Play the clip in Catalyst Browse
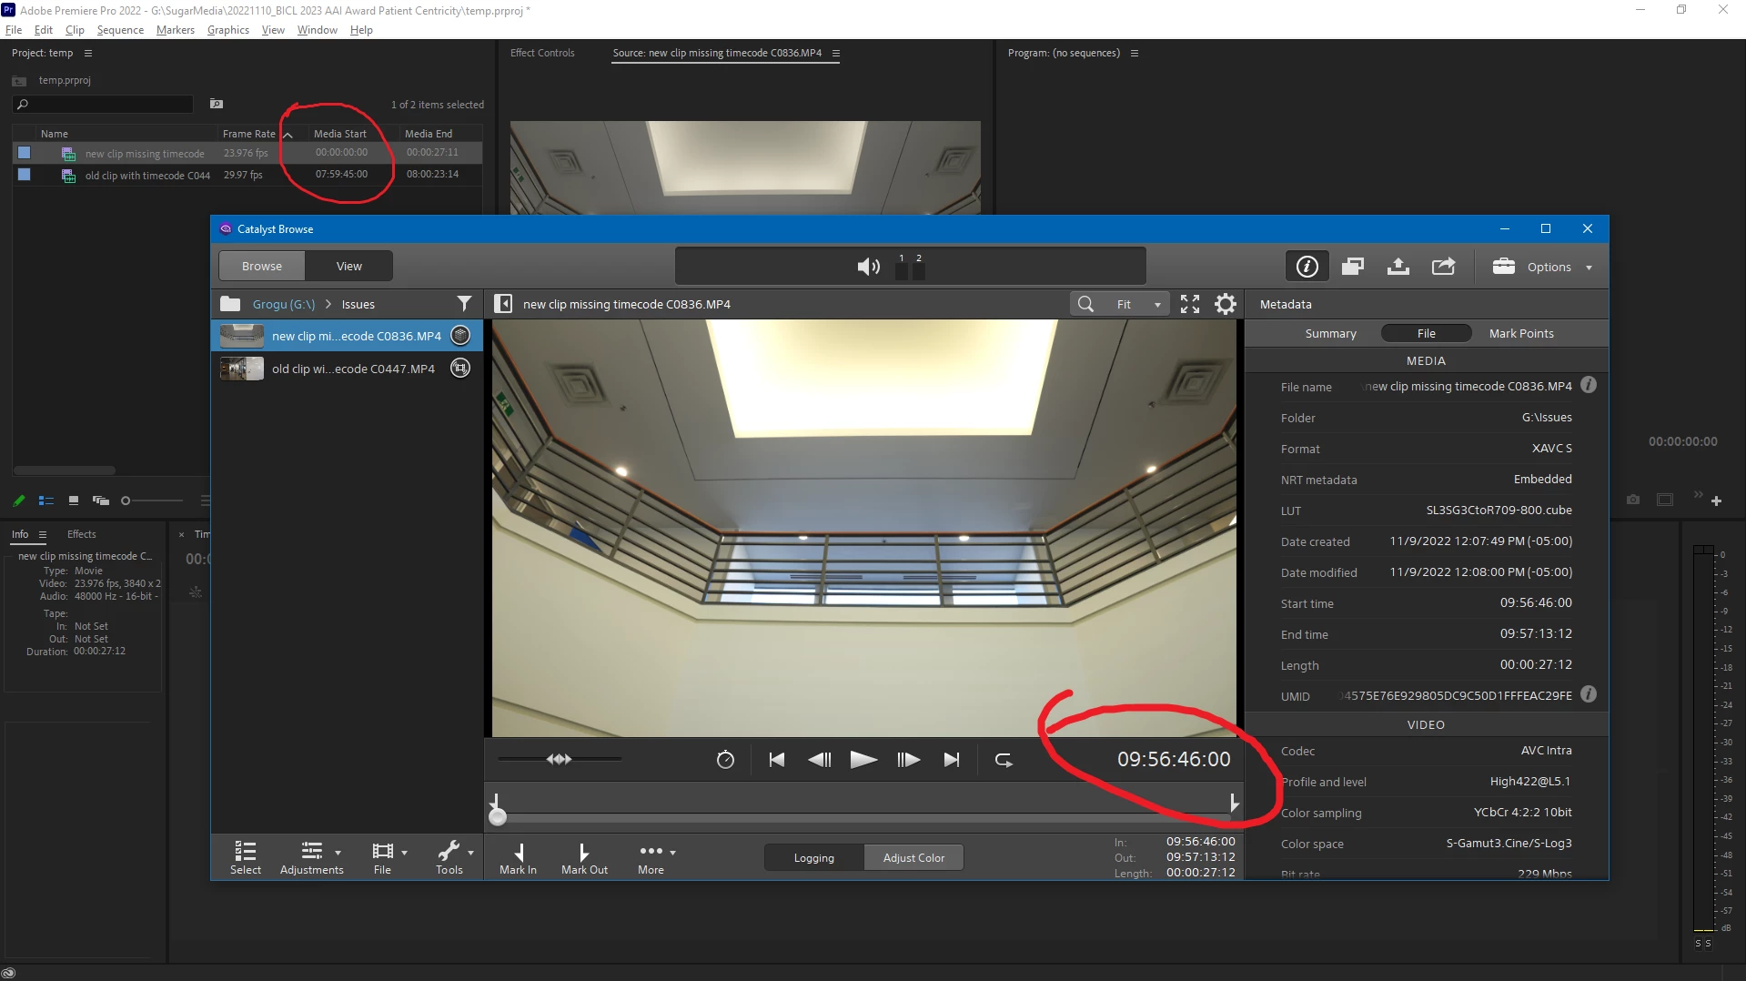Image resolution: width=1746 pixels, height=981 pixels. (863, 760)
